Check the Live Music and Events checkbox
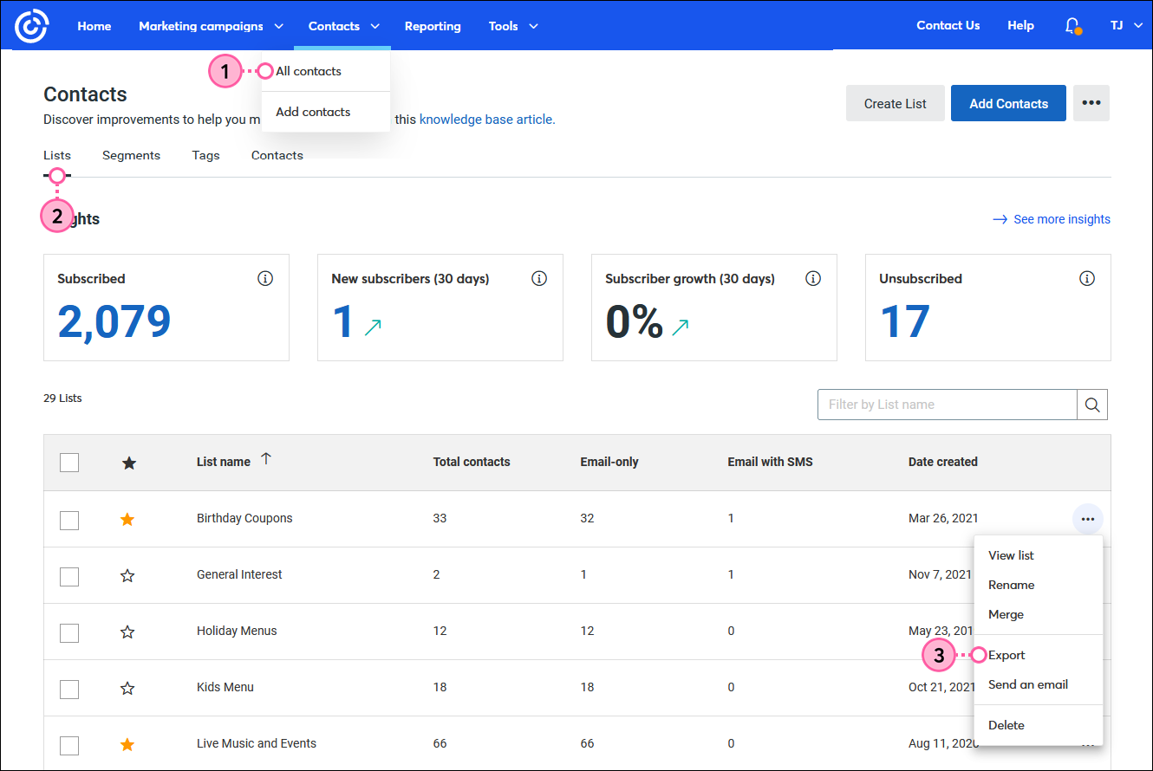The height and width of the screenshot is (771, 1153). [x=69, y=745]
